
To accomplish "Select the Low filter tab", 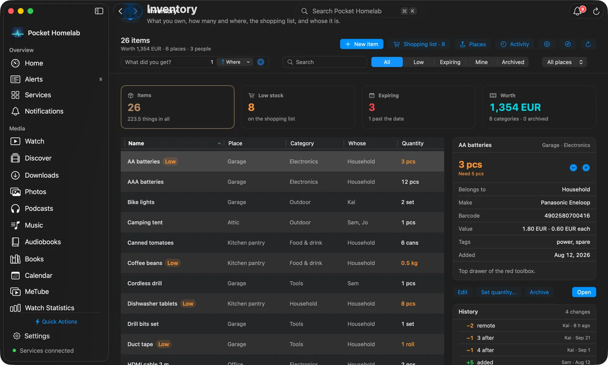I will [418, 62].
